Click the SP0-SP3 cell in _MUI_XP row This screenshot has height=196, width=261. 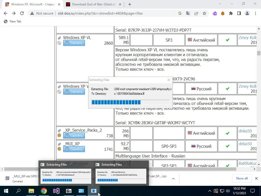coord(169,146)
